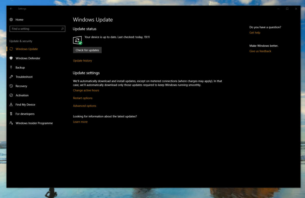
Task: Click the 'Your device is up to date' status text
Action: [x=117, y=37]
